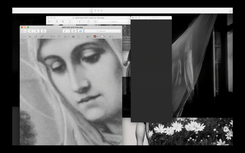
Task: Toggle Markup toolbox in saint ana with maria window
Action: coord(95,22)
